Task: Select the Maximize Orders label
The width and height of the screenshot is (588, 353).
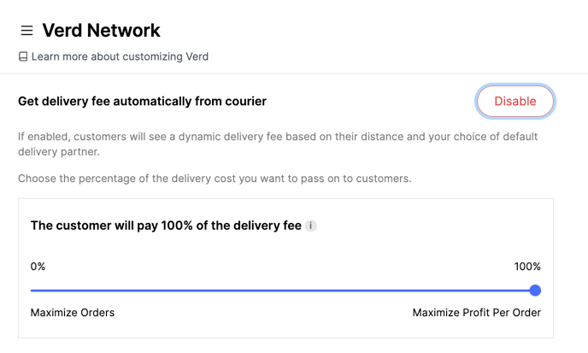Action: click(x=73, y=313)
